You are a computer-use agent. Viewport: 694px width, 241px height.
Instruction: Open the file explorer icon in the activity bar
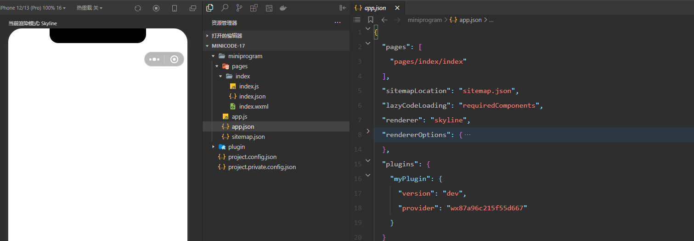point(210,8)
